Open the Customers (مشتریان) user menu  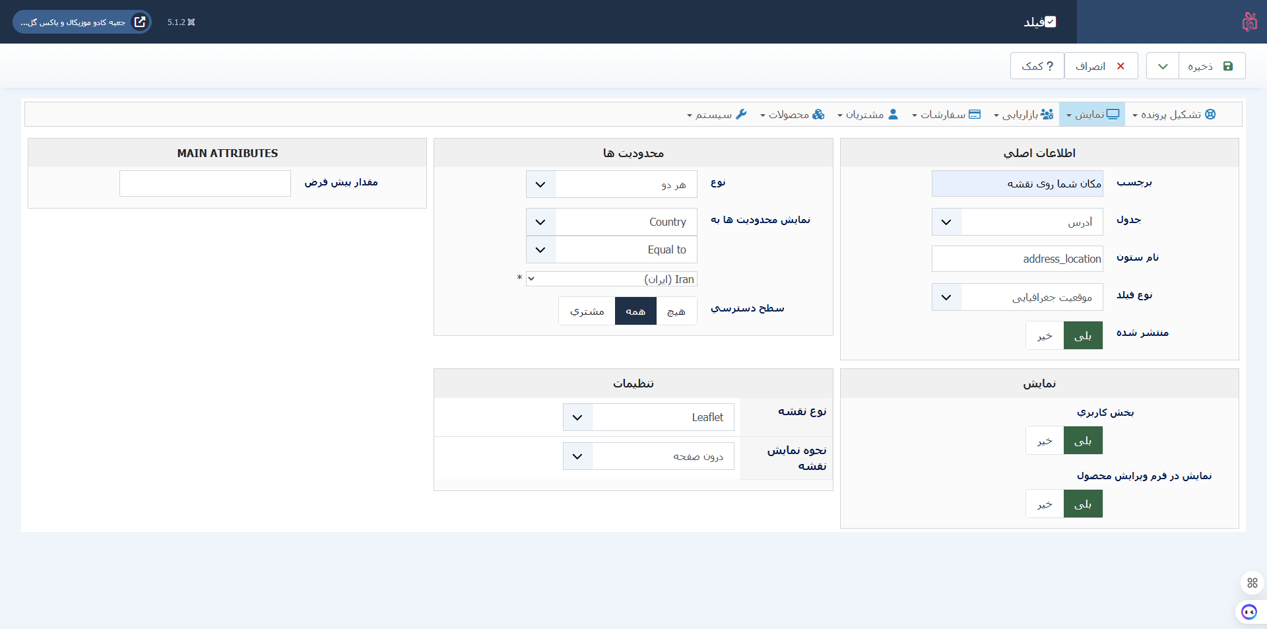tap(868, 115)
